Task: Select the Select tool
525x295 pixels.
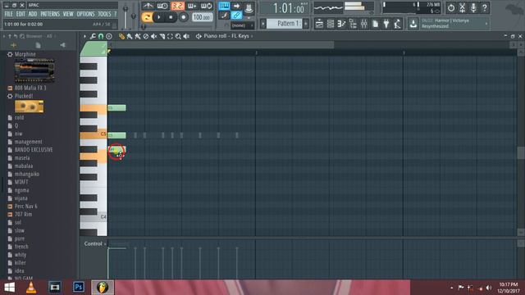Action: click(170, 36)
